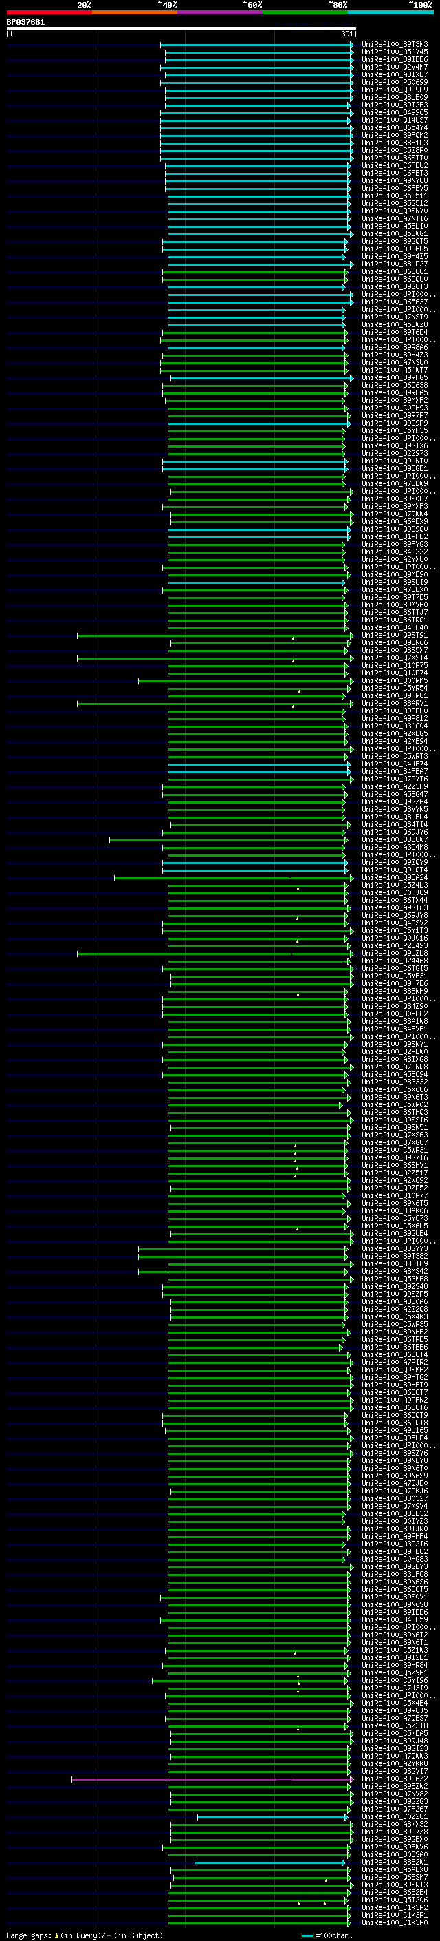Select hit UniRef100_Q8LE09

pyautogui.click(x=395, y=97)
